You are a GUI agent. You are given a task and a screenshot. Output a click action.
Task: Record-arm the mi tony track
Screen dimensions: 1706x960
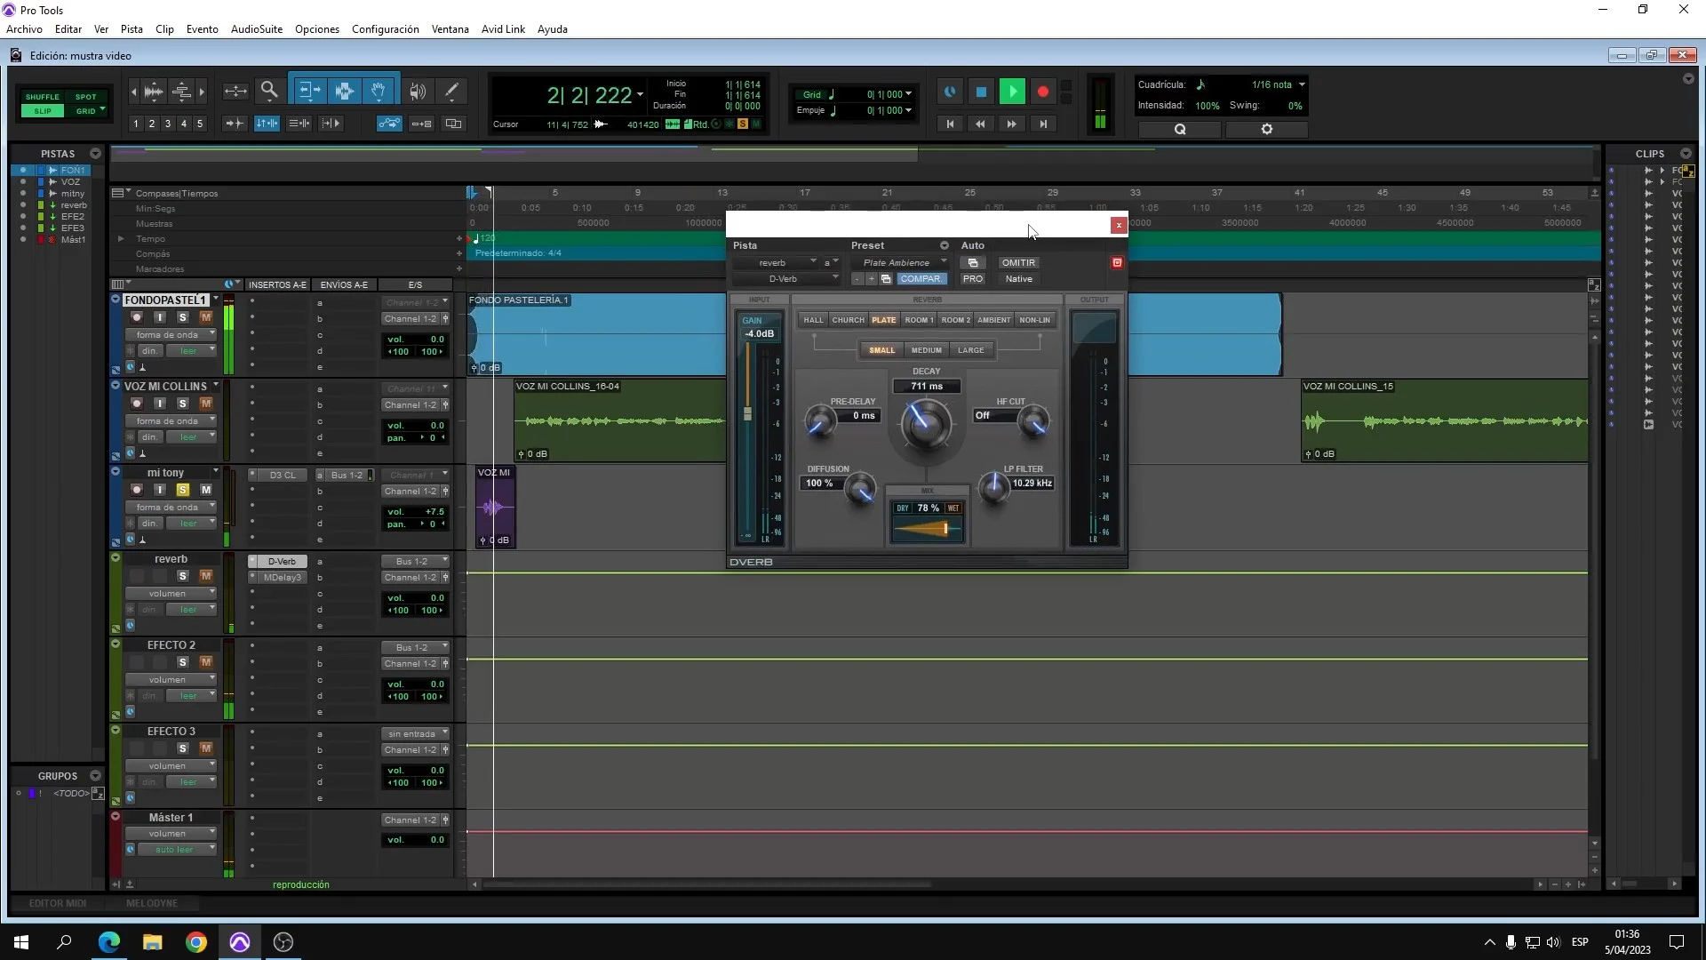pyautogui.click(x=136, y=490)
